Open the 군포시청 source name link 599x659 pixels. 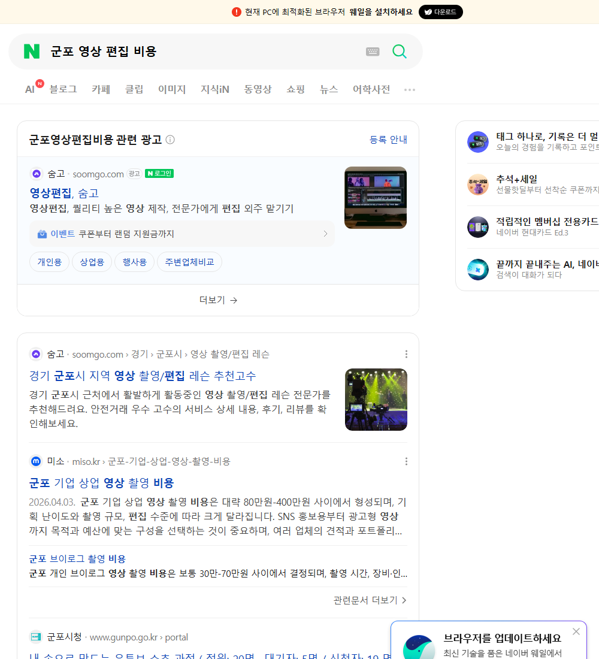(64, 637)
